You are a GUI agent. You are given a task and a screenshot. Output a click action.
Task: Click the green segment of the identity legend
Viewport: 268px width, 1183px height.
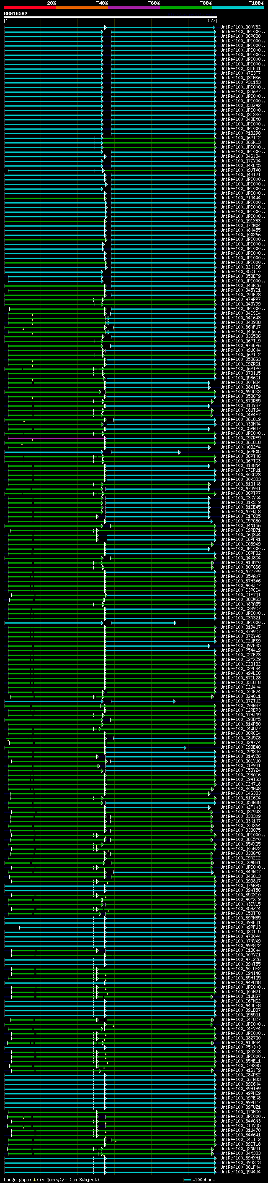[186, 8]
